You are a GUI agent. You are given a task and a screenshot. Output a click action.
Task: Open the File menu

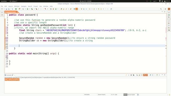click(x=2, y=6)
